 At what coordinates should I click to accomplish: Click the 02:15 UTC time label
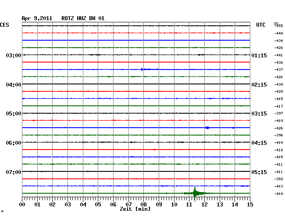pyautogui.click(x=259, y=85)
